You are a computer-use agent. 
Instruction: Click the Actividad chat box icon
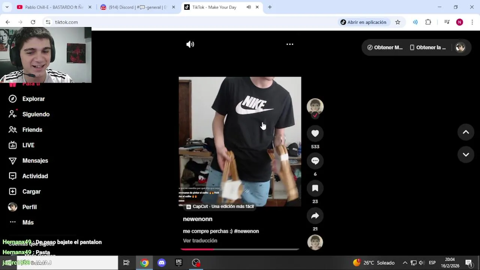tap(13, 176)
